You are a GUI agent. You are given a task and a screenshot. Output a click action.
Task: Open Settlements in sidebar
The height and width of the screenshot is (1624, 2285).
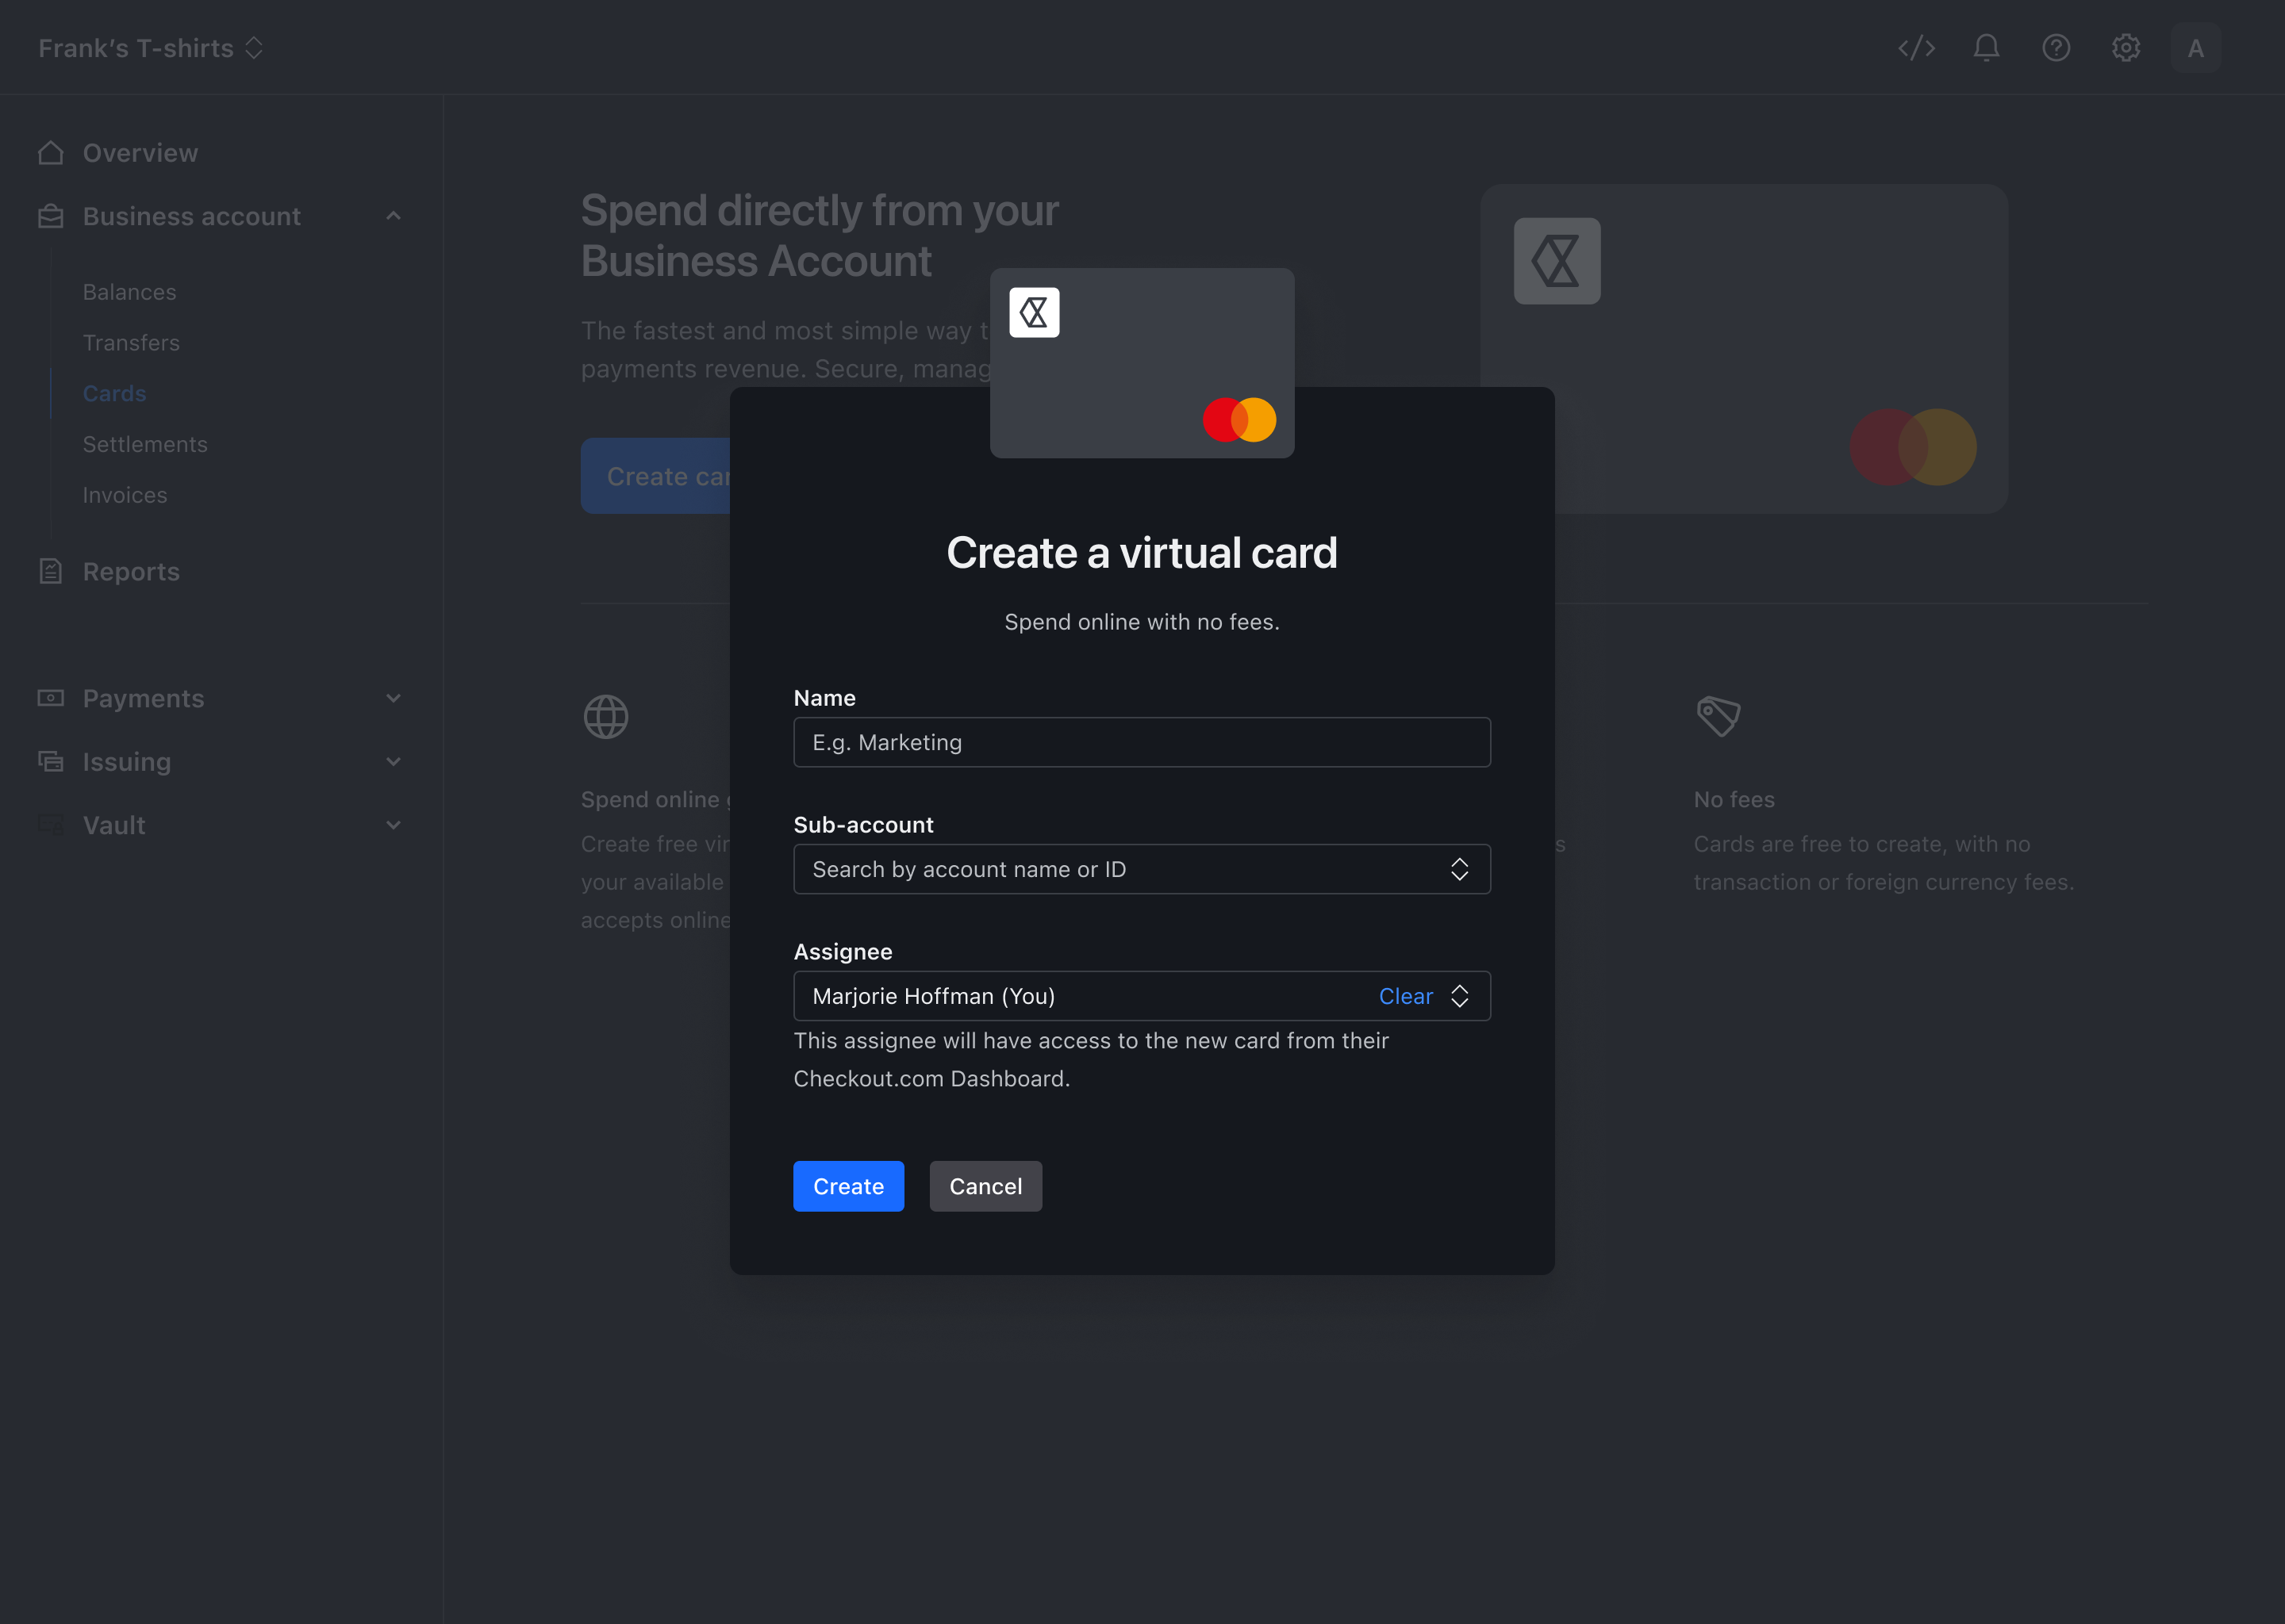click(x=145, y=444)
